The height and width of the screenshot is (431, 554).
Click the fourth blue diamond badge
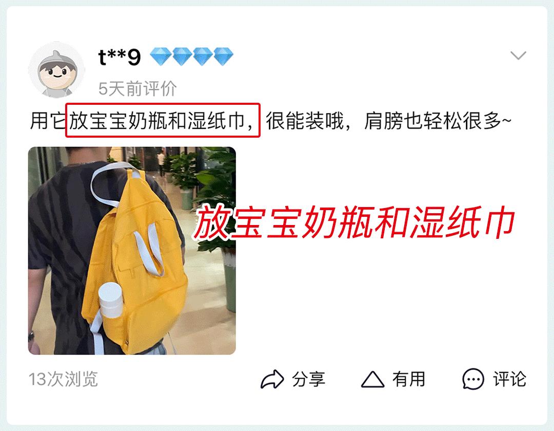223,57
